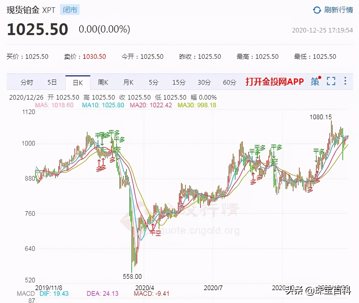Open the 策 strategy icon with red dot
The height and width of the screenshot is (303, 359).
pos(315,82)
